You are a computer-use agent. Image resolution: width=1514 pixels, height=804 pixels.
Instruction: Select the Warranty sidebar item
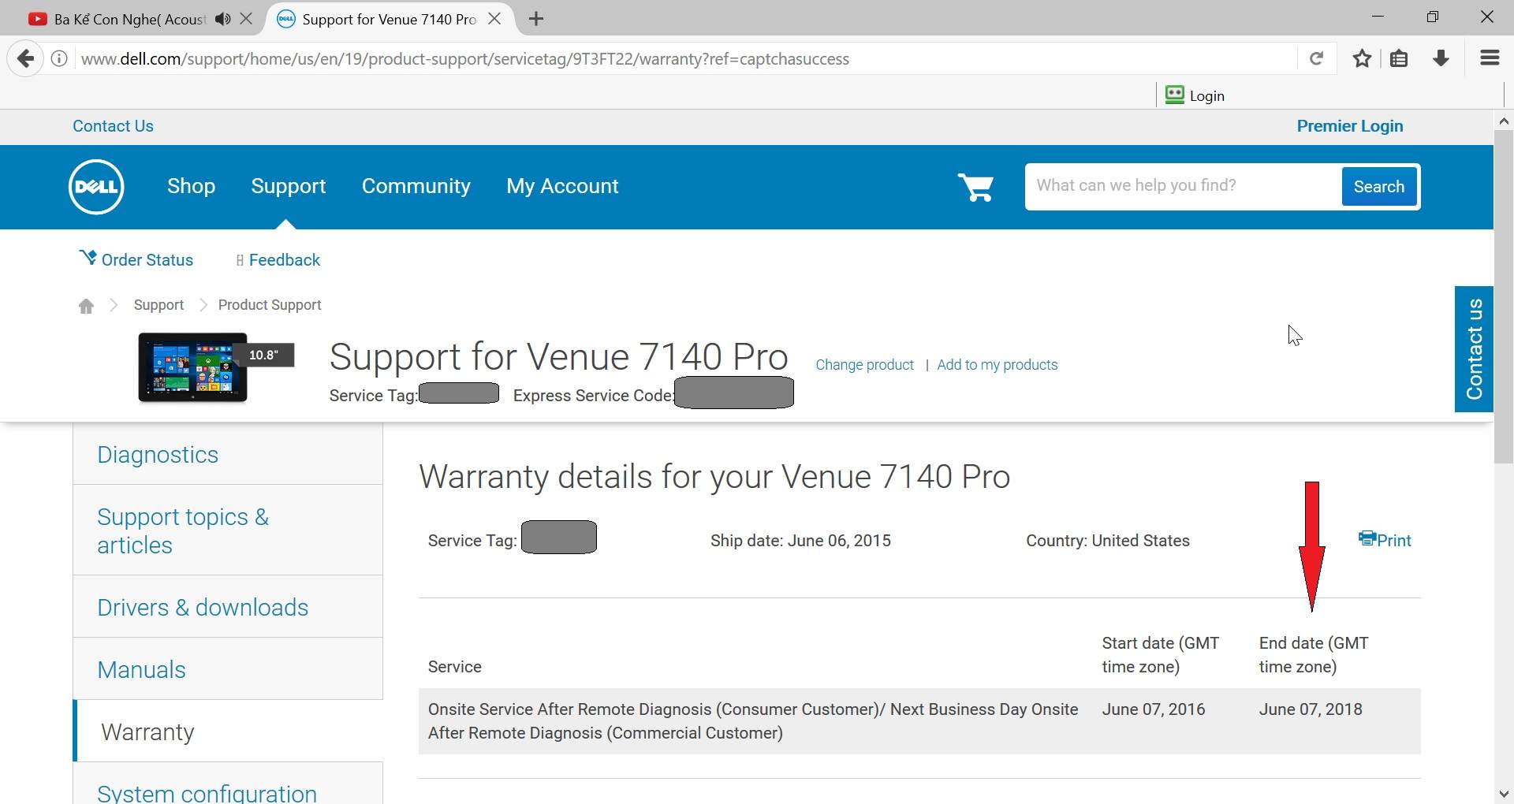pyautogui.click(x=228, y=731)
